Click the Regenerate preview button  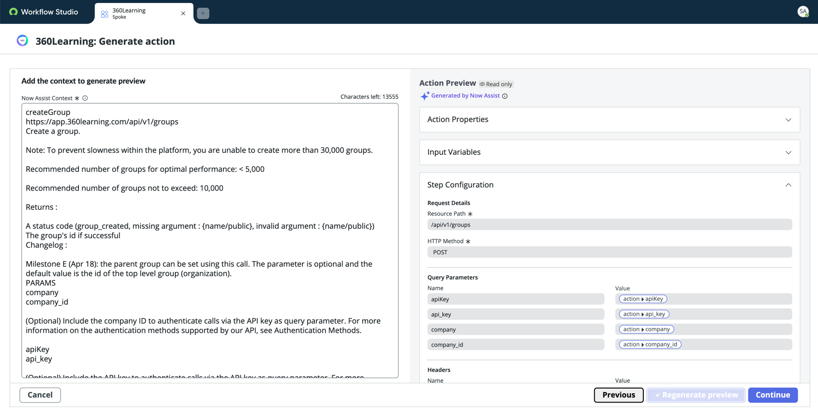696,395
